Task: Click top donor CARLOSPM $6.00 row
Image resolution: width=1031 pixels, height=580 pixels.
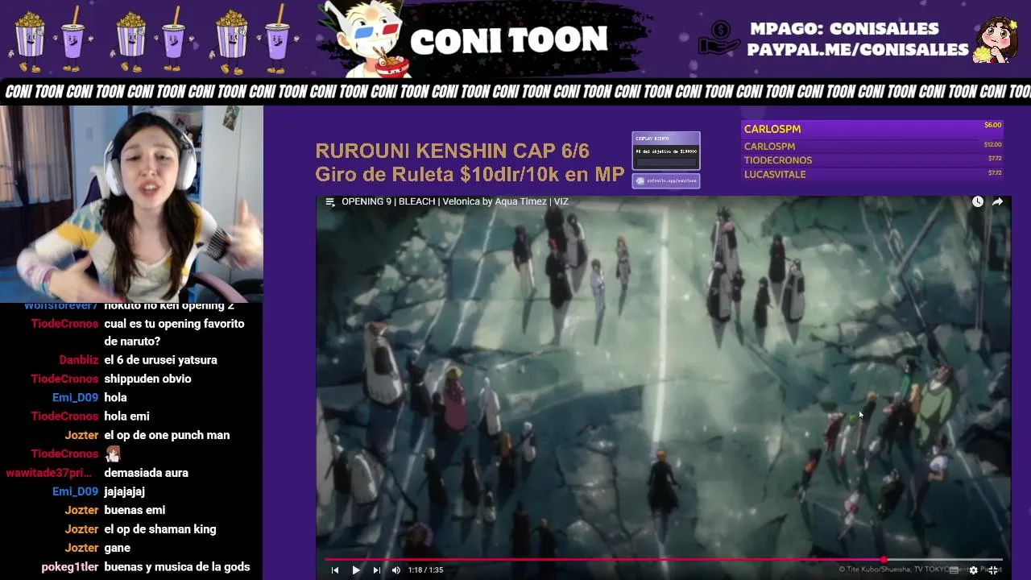Action: pyautogui.click(x=872, y=129)
